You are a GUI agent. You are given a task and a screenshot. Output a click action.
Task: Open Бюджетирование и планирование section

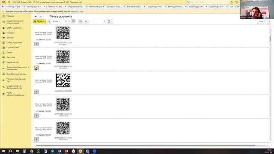tap(15, 22)
